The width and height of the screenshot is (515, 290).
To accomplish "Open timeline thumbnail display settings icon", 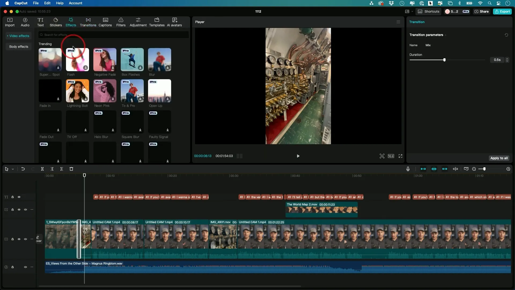I will pyautogui.click(x=466, y=169).
